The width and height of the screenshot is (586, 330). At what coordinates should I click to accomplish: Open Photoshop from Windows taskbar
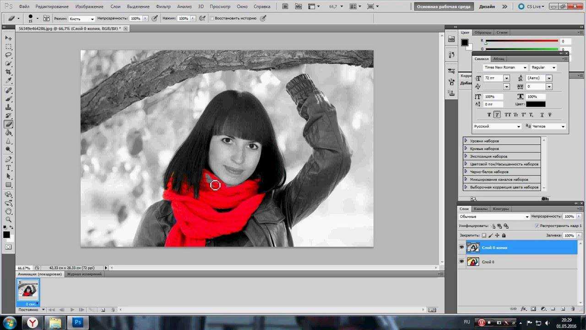[77, 323]
